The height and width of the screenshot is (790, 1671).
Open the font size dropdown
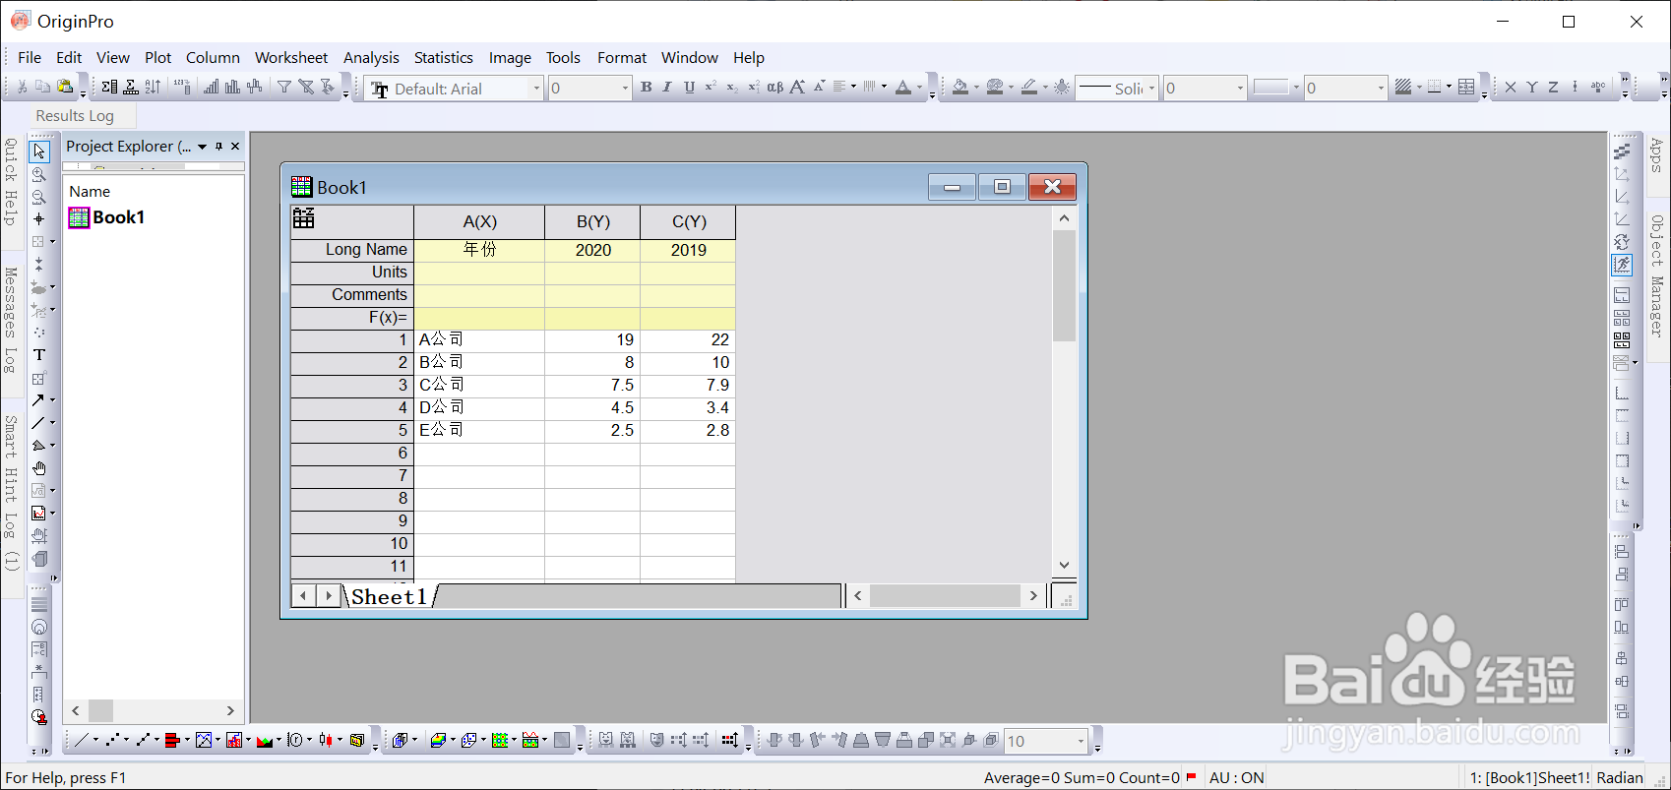tap(625, 89)
